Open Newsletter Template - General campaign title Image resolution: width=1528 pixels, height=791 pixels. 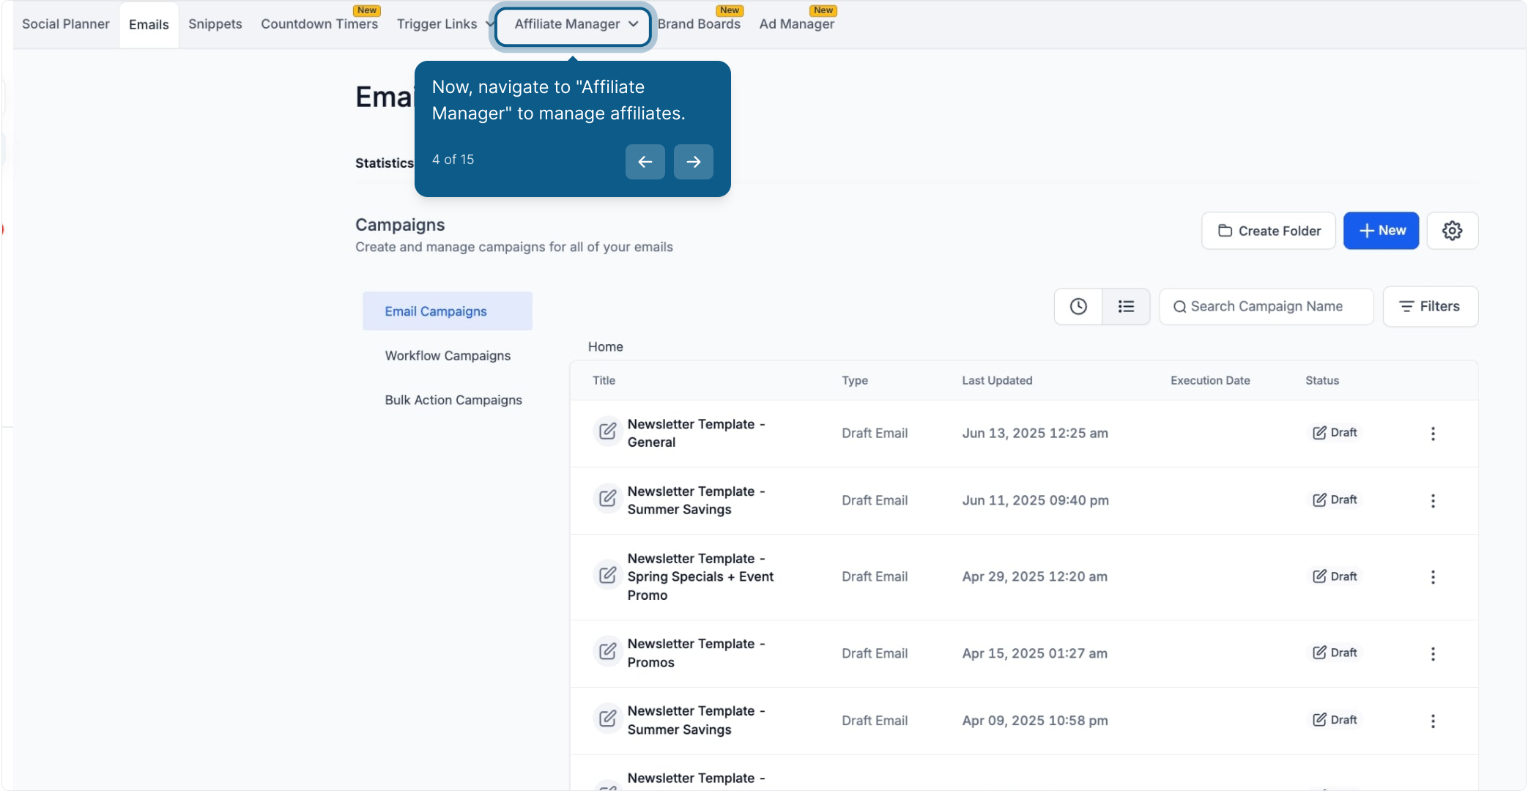[x=696, y=434]
